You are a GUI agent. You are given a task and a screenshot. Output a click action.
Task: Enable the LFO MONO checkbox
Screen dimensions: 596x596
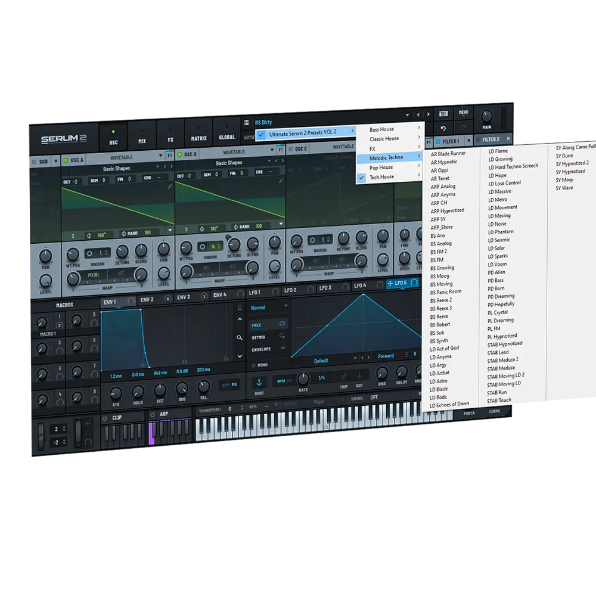[x=253, y=365]
